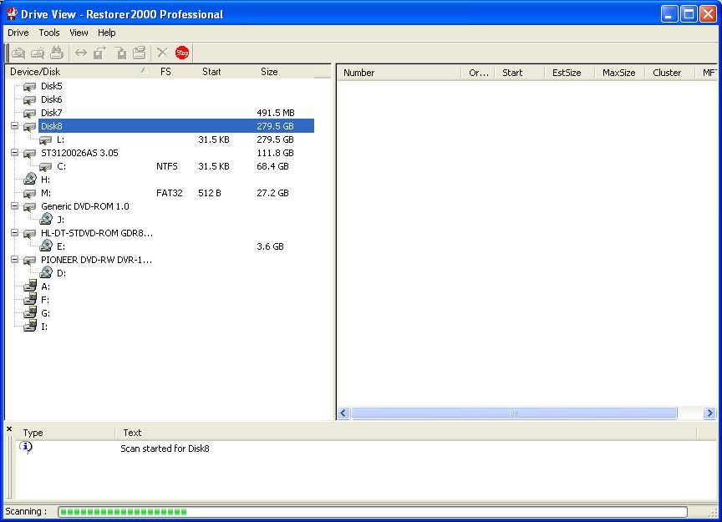Open the View menu

click(79, 33)
